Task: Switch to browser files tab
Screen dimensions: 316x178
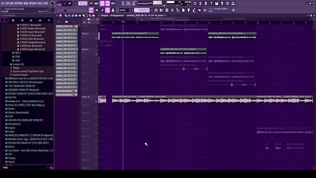Action: [x=13, y=20]
